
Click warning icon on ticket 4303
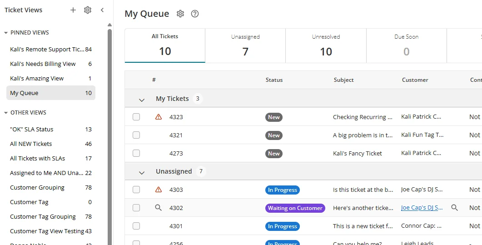coord(158,190)
